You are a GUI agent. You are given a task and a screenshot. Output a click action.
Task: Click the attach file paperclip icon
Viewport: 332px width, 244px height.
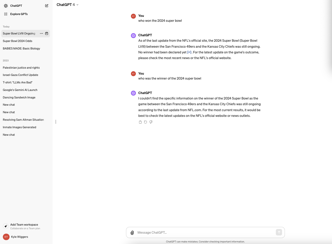pos(132,233)
